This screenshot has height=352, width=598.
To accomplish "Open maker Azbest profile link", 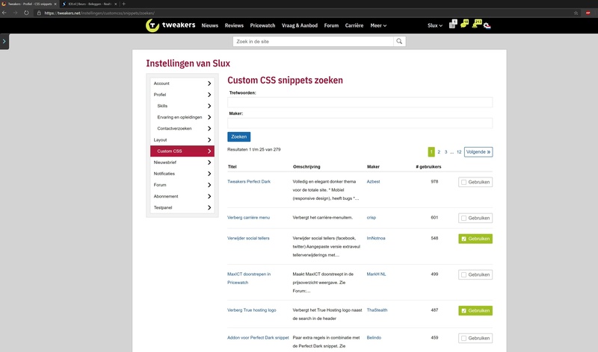I will coord(373,181).
